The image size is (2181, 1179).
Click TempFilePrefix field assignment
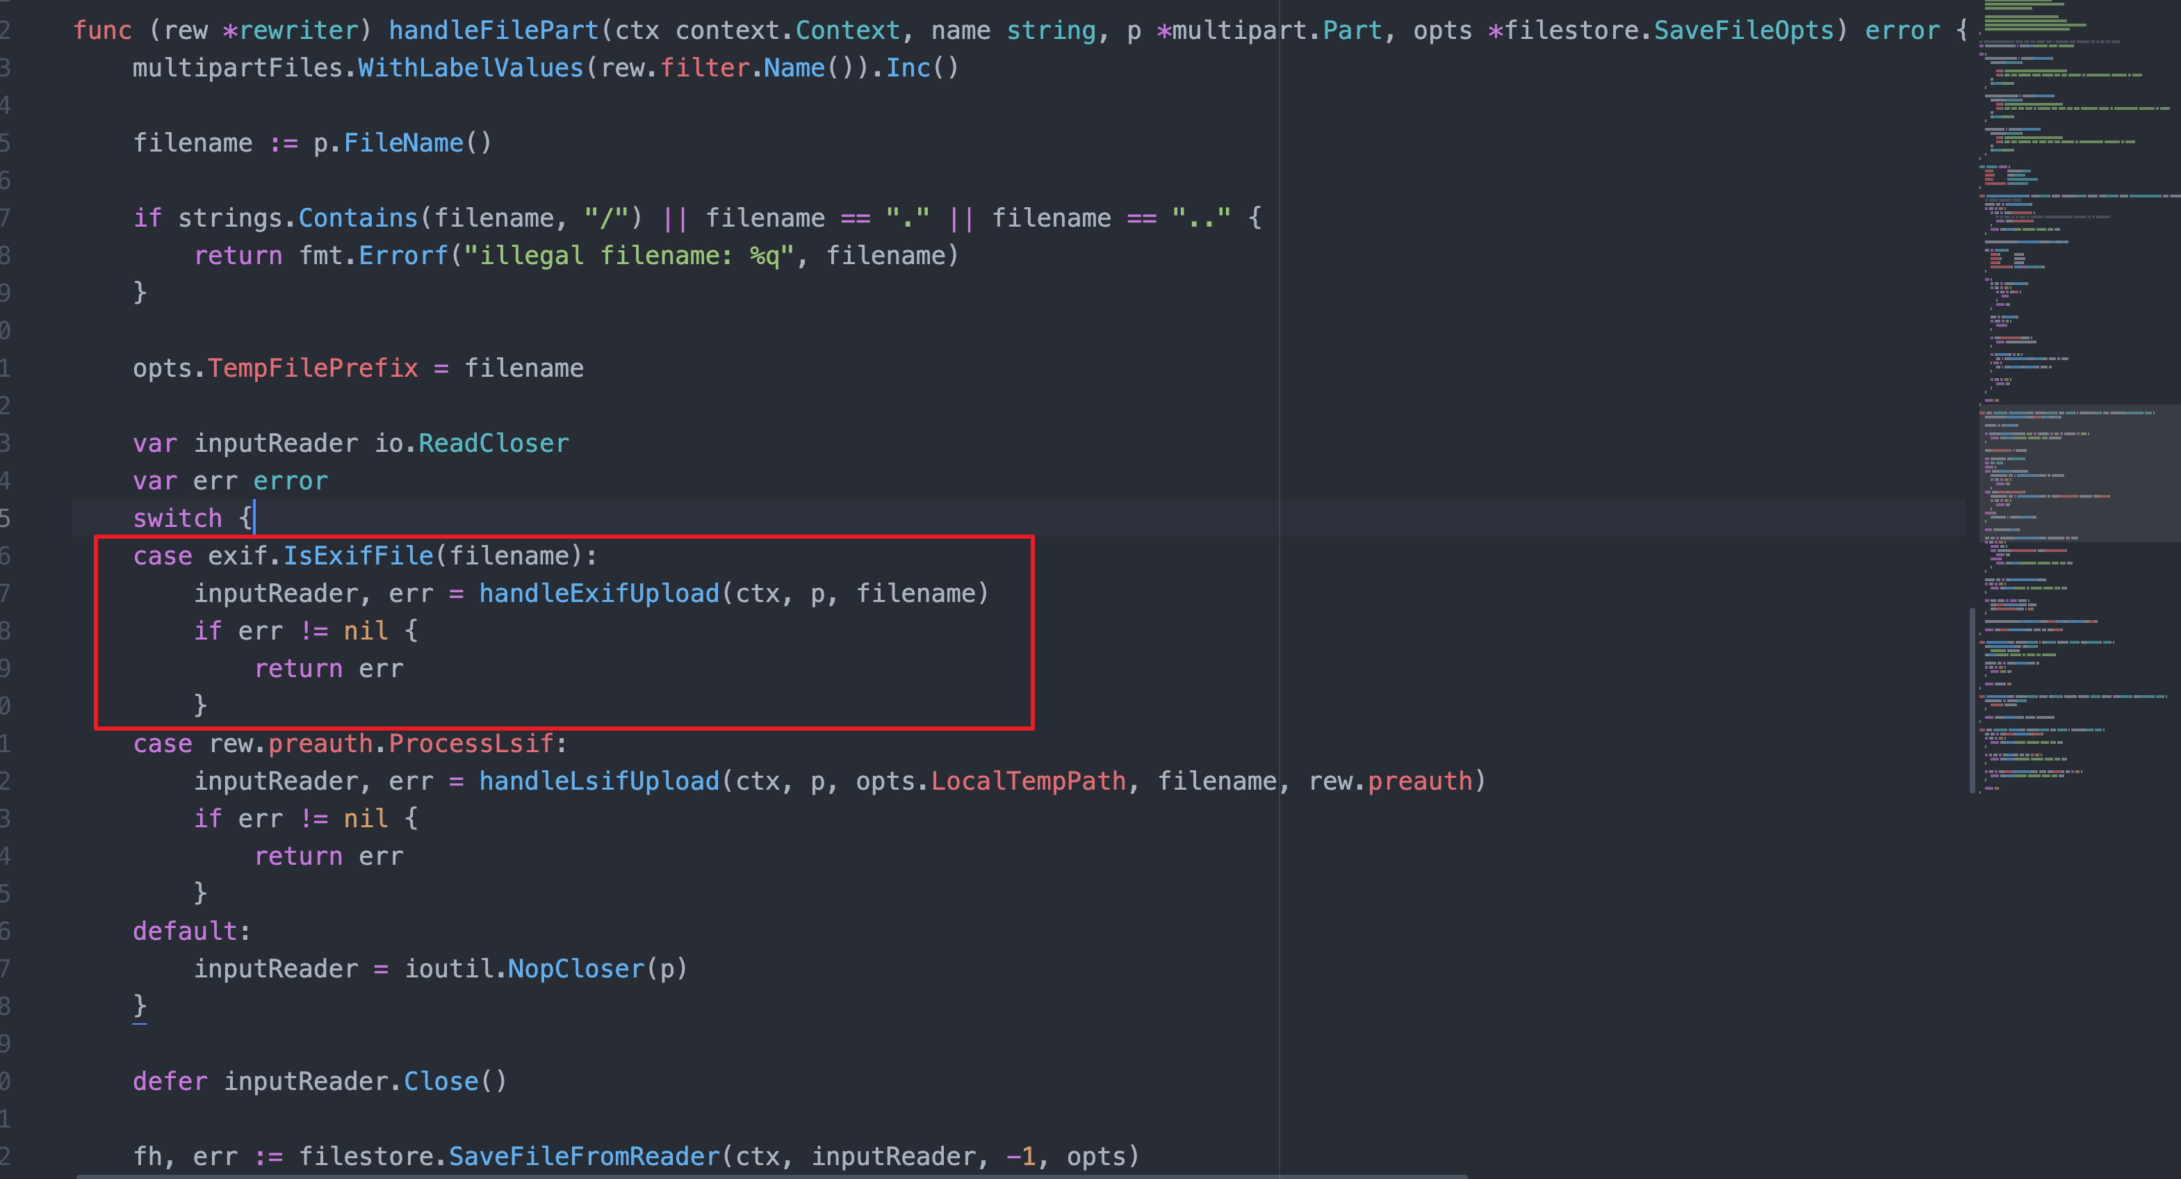tap(313, 368)
